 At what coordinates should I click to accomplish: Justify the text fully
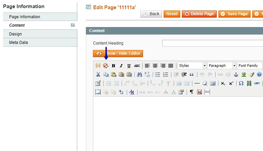pos(171,66)
